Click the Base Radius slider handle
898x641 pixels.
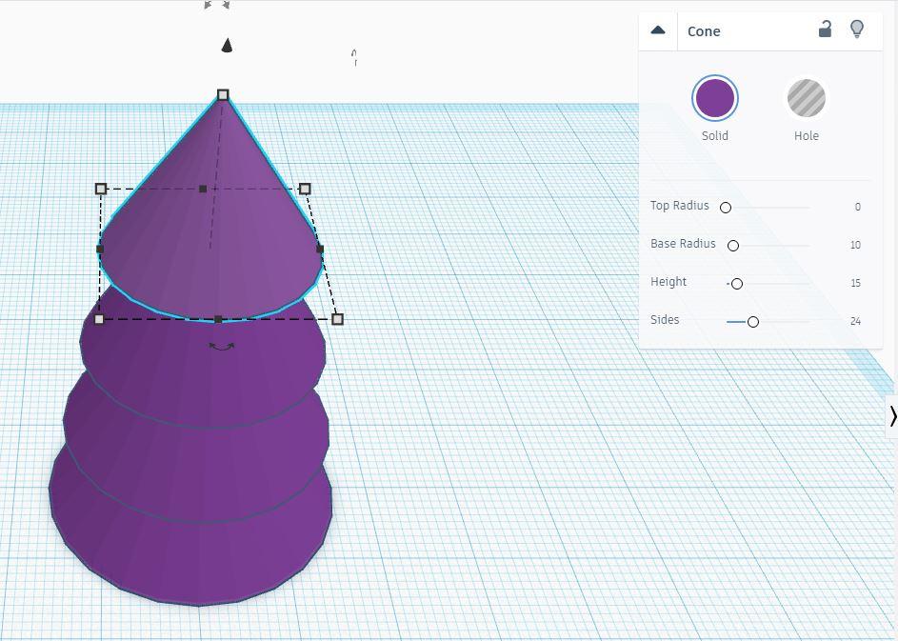tap(733, 246)
